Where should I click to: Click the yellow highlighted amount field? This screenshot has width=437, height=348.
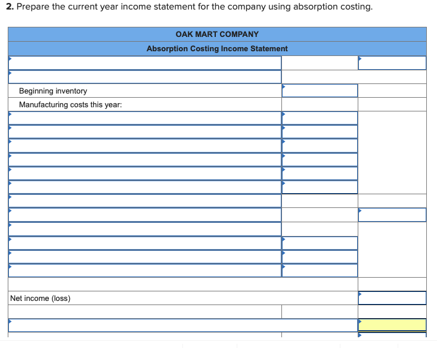click(x=392, y=325)
